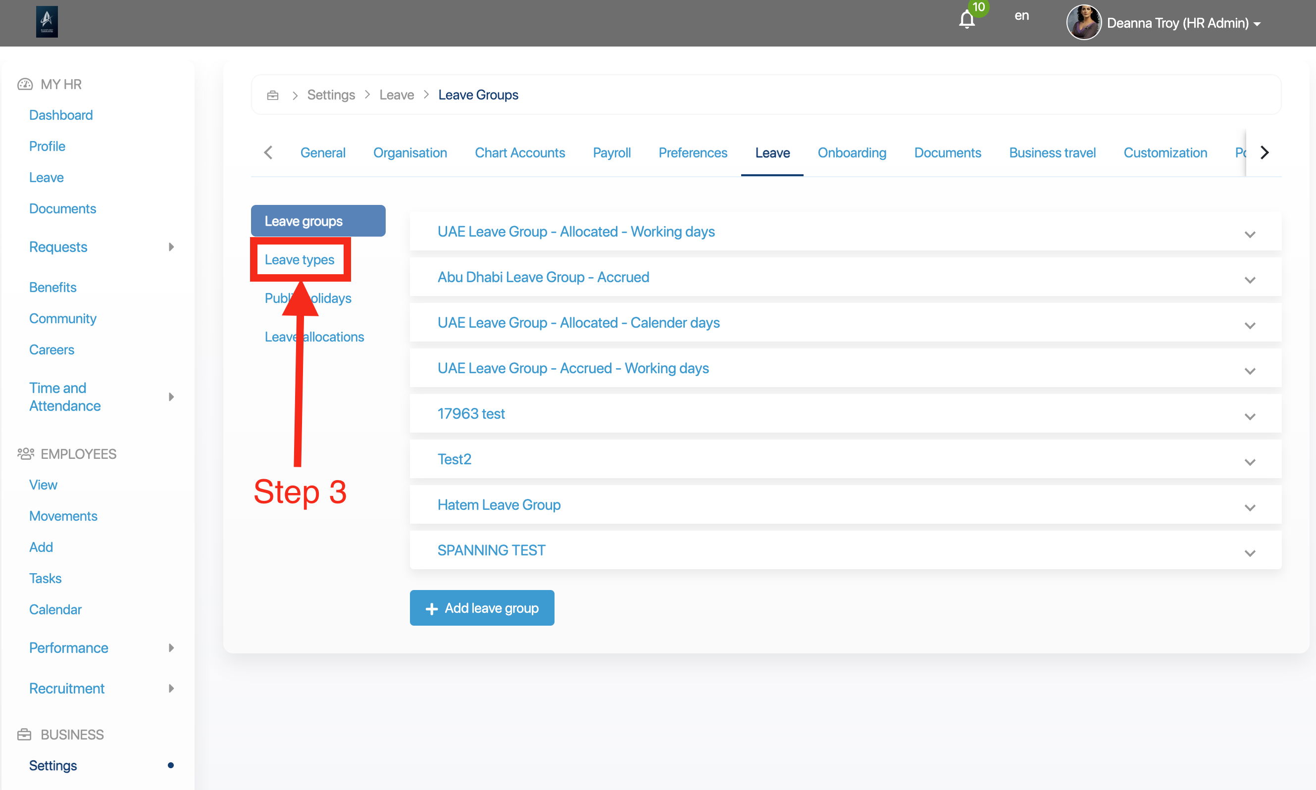The height and width of the screenshot is (790, 1316).
Task: Open Leave types in side menu
Action: 299,260
